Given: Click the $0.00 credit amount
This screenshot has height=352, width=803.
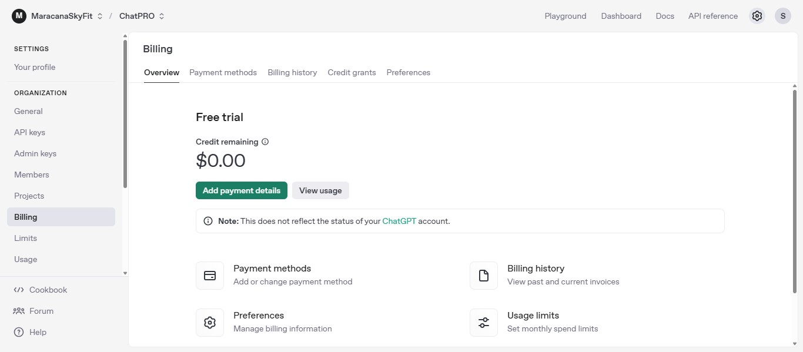Looking at the screenshot, I should [x=220, y=160].
